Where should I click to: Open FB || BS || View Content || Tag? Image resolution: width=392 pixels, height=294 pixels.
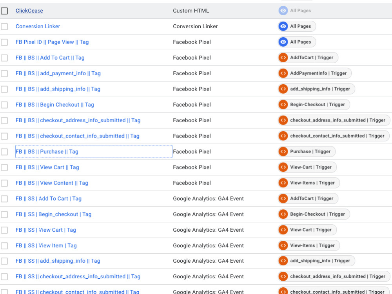(x=52, y=183)
